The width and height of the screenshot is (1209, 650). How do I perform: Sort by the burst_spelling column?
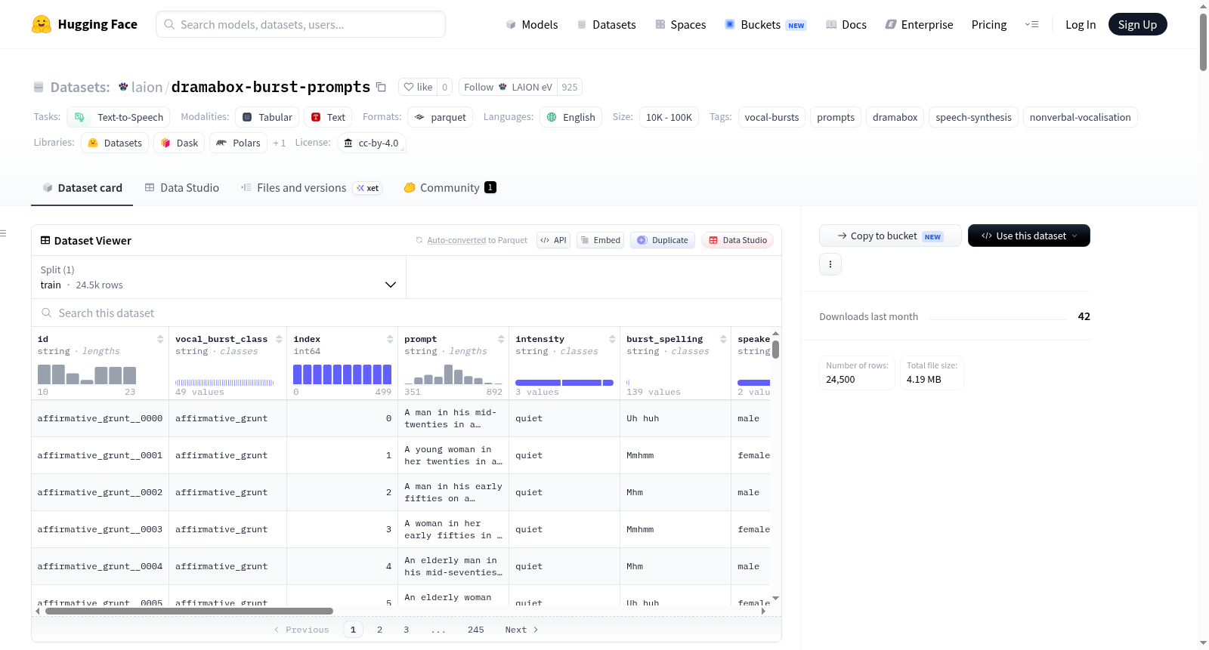tap(723, 340)
